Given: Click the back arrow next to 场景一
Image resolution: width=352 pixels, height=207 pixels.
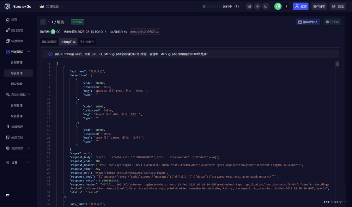Looking at the screenshot, I should pos(43,22).
